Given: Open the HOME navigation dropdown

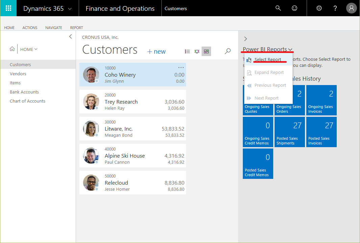Looking at the screenshot, I should [29, 49].
